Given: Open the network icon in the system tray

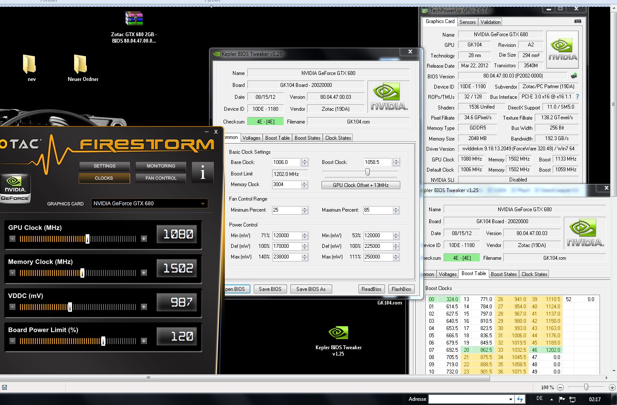Looking at the screenshot, I should click(572, 399).
